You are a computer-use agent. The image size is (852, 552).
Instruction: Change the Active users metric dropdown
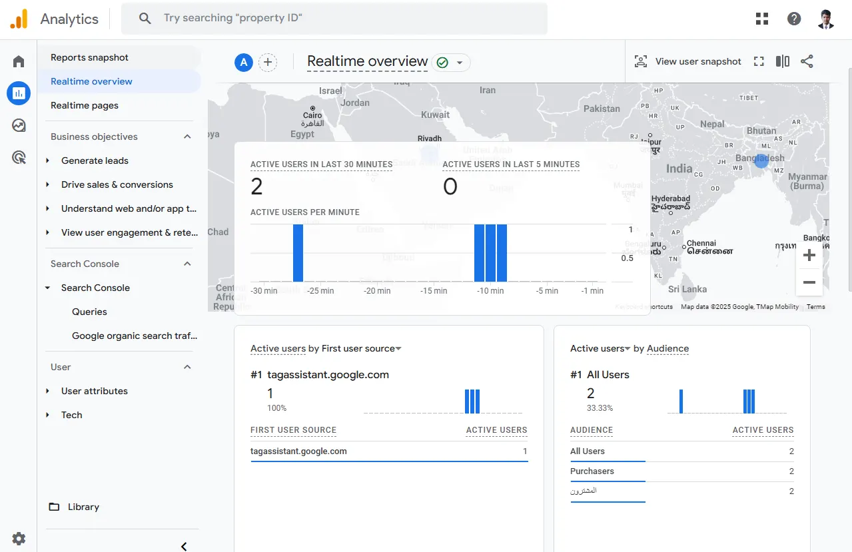(x=600, y=348)
